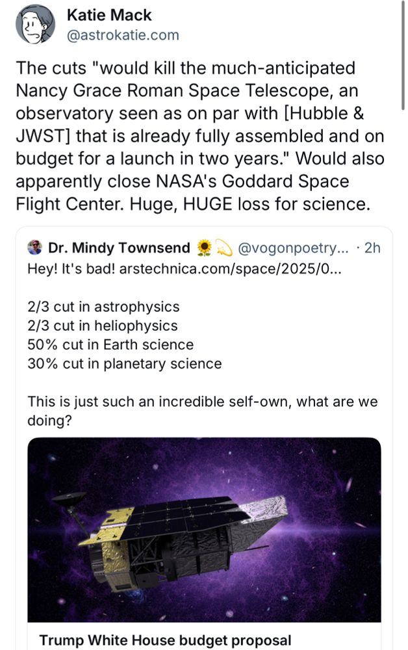
Task: Click the 'Huge, HUGE loss for science' sentence
Action: 249,204
